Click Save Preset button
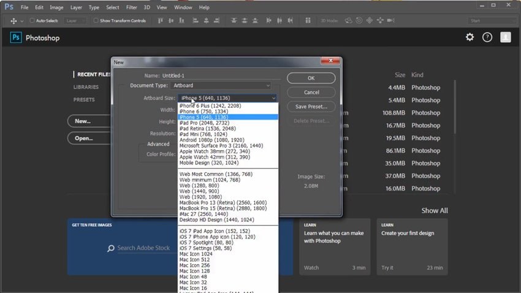 311,107
